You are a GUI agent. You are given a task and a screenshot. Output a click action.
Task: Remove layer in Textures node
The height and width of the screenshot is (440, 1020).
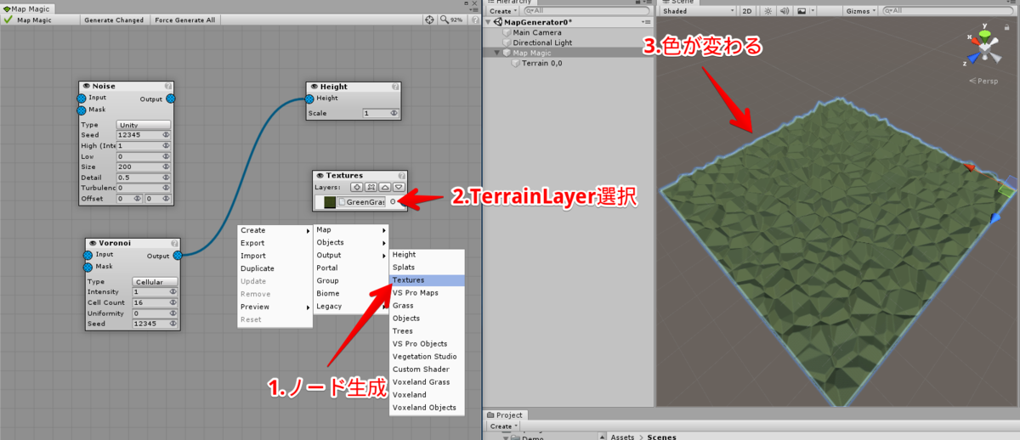[371, 187]
